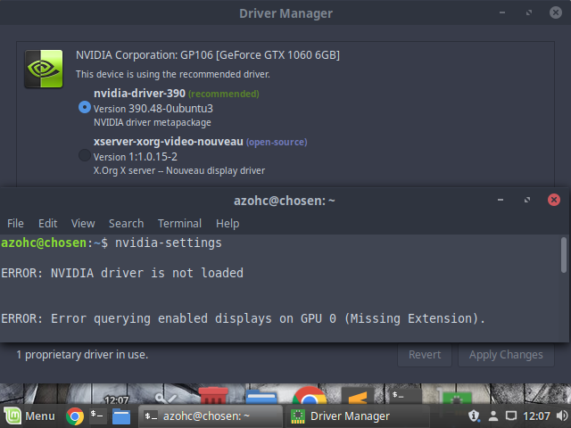The image size is (571, 428).
Task: Open the terminal Help menu
Action: (228, 224)
